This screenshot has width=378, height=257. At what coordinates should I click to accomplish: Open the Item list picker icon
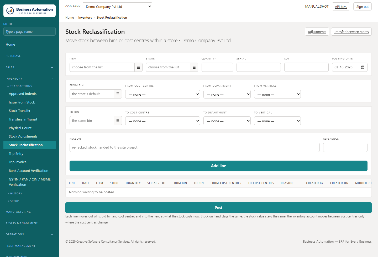tap(138, 67)
